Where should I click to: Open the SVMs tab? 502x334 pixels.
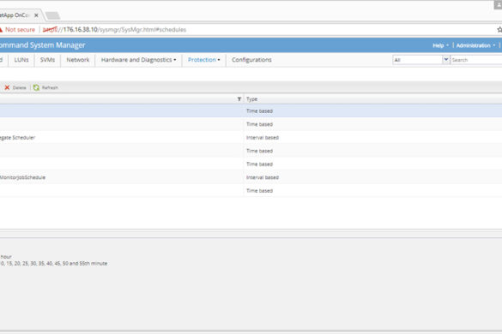click(x=47, y=60)
